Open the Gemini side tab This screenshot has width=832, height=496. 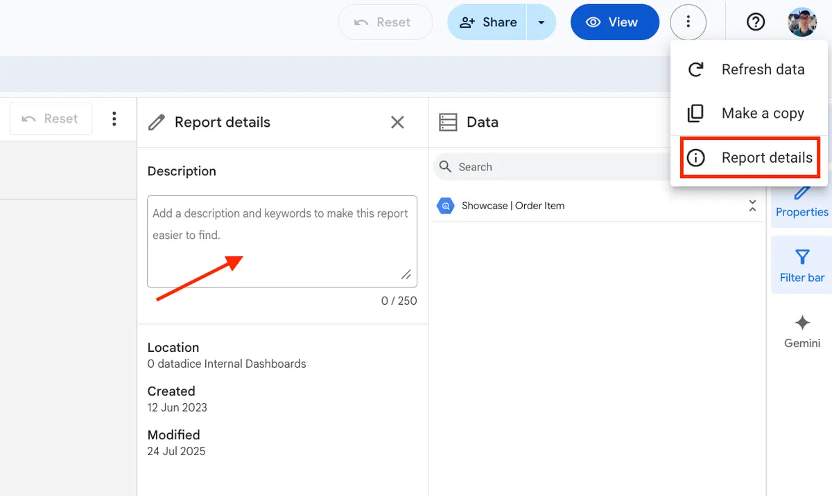point(802,331)
